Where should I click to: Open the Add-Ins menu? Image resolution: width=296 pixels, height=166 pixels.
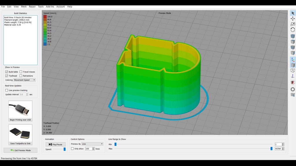point(50,7)
